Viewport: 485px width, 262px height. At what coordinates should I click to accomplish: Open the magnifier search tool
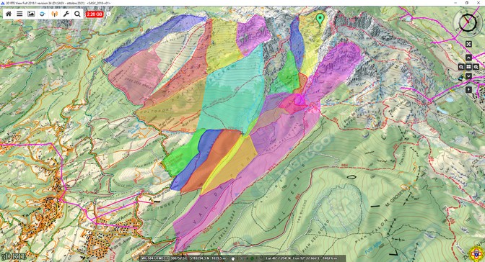tap(77, 14)
